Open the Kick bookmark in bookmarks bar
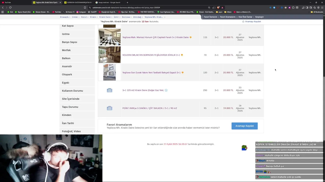Viewport: 325px width, 182px height. click(x=10, y=12)
